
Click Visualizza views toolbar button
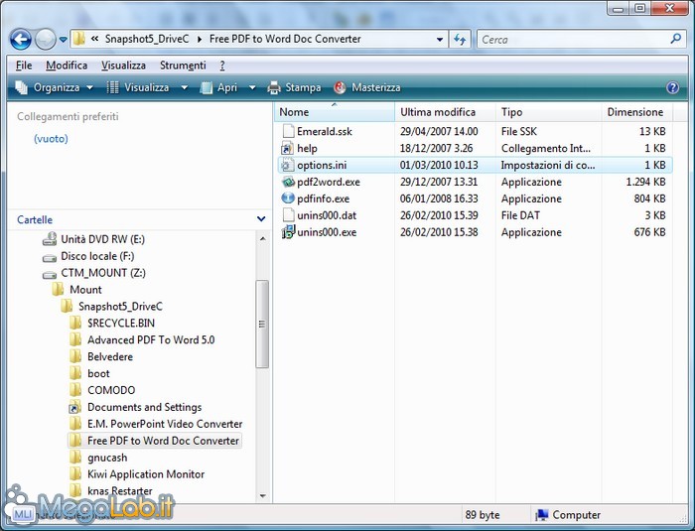(138, 87)
